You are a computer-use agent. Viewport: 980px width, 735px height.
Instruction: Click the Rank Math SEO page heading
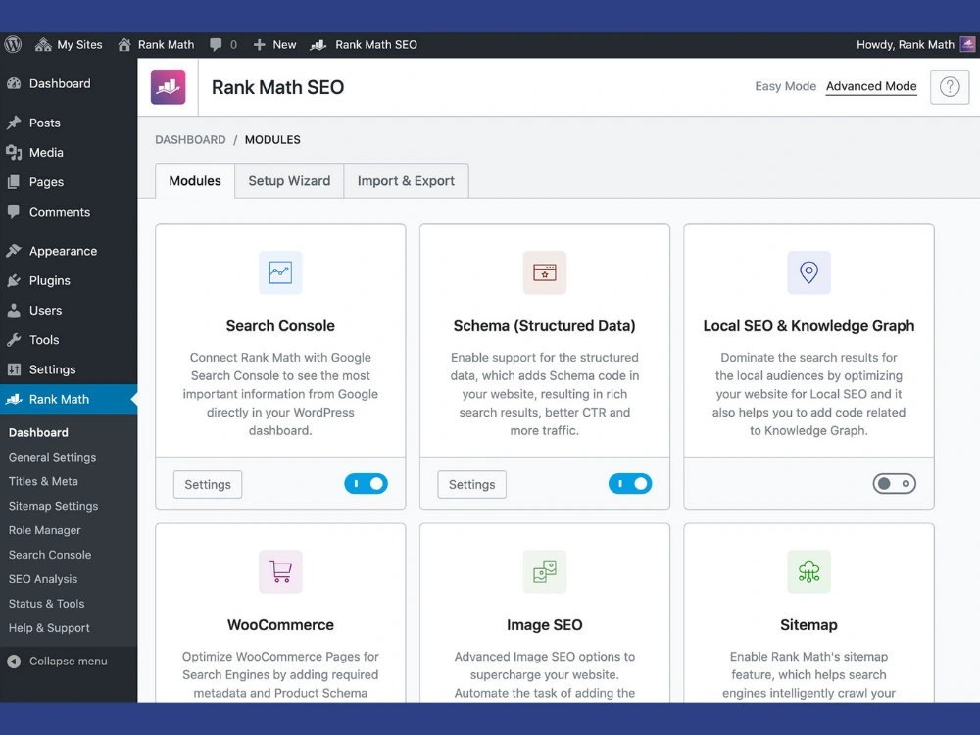pyautogui.click(x=278, y=87)
